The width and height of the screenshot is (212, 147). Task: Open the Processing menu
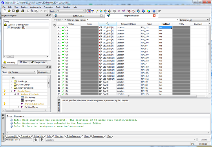click(x=48, y=7)
